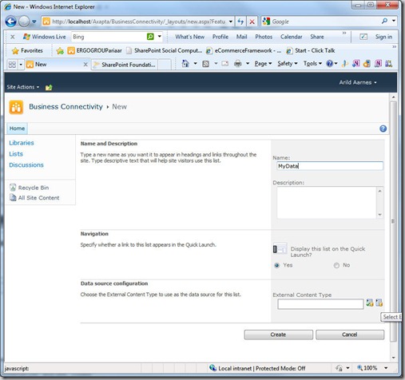Open the Arild Aarnes user dropdown
405x380 pixels.
pos(358,82)
